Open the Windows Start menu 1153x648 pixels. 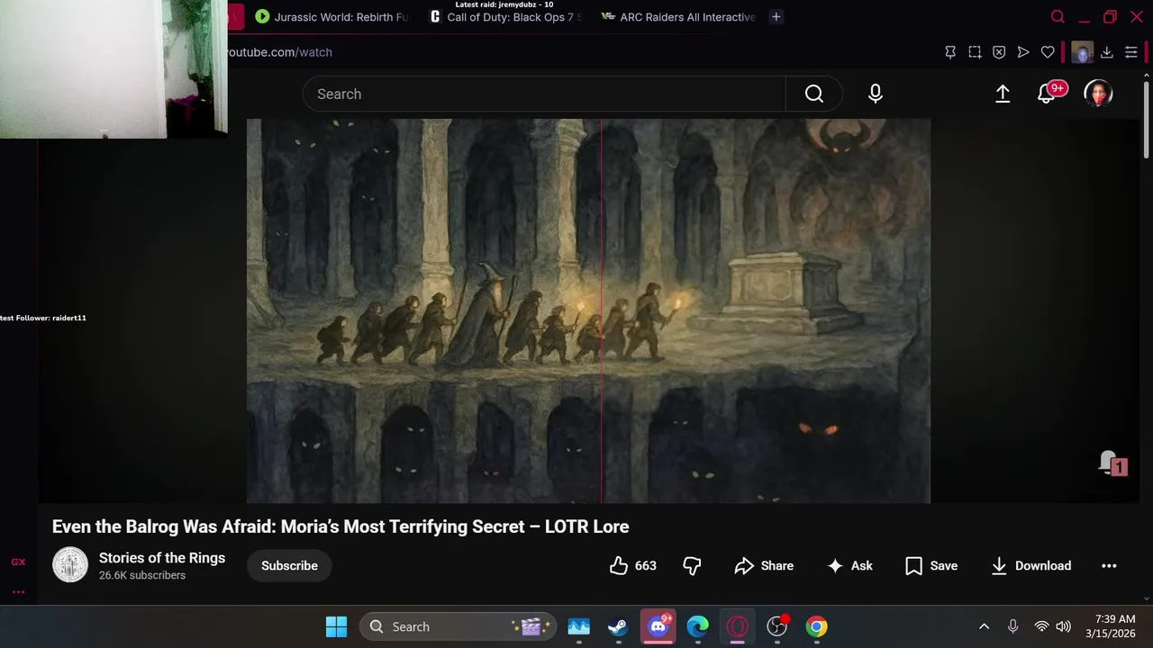click(x=336, y=626)
